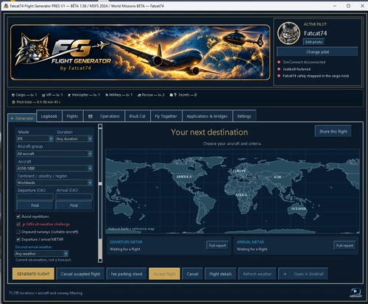The height and width of the screenshot is (304, 368).
Task: Click the logo in the bottom-right corner
Action: coord(355,292)
